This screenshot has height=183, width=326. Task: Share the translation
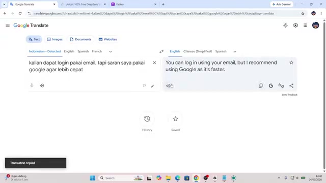(291, 86)
